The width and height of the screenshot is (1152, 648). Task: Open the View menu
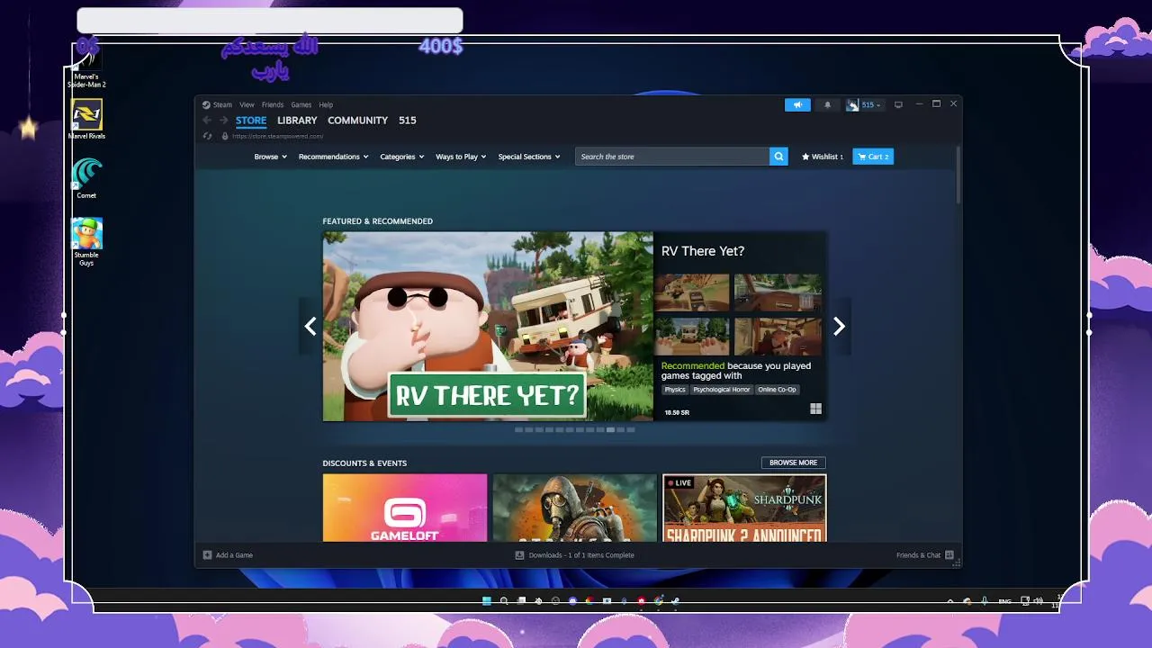pyautogui.click(x=247, y=105)
